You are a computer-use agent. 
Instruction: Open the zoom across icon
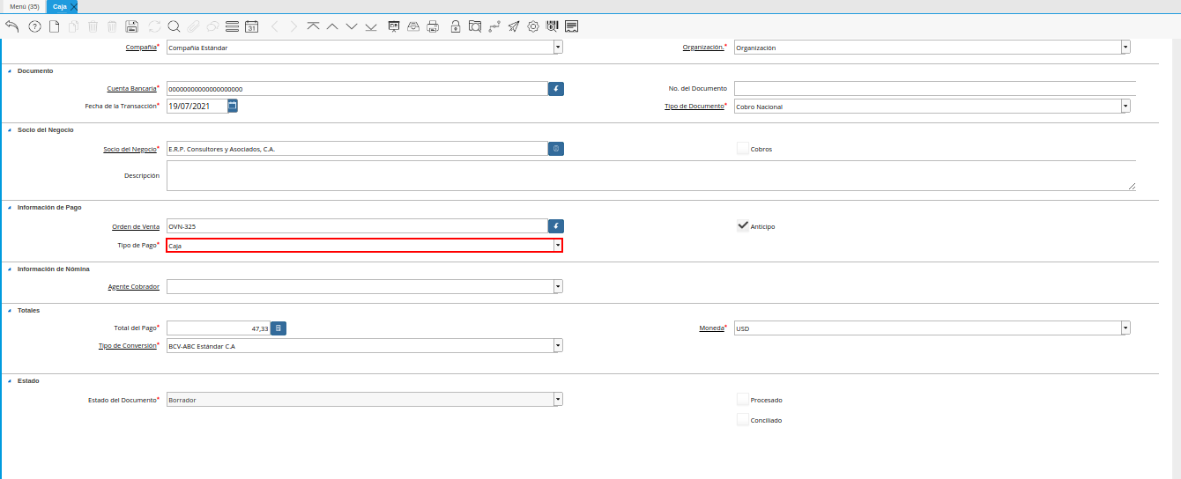tap(475, 26)
